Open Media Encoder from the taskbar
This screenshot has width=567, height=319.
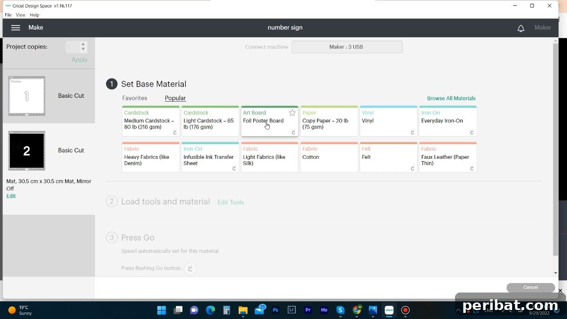click(x=324, y=310)
